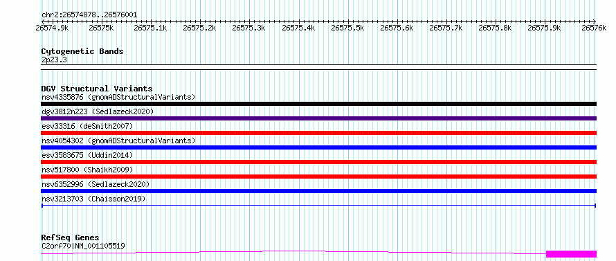Select variant label esv3583675 (Uddin2014)
Image resolution: width=616 pixels, height=261 pixels.
[87, 155]
